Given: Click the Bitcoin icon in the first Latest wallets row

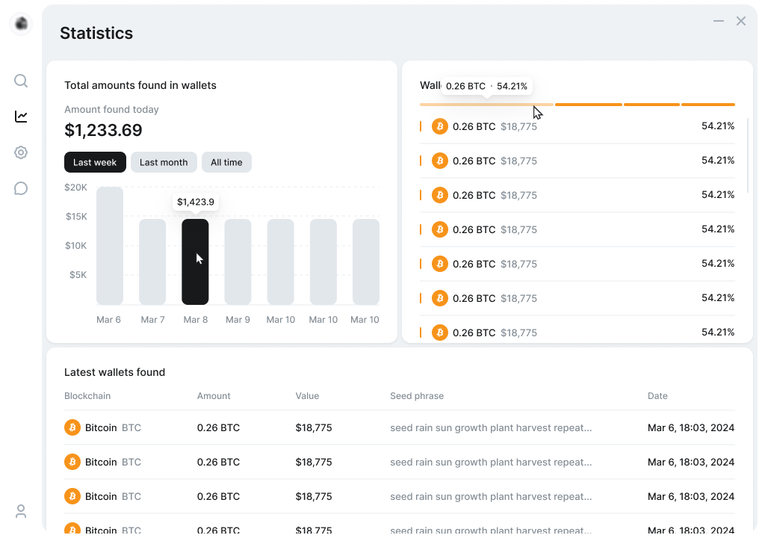Looking at the screenshot, I should click(72, 428).
